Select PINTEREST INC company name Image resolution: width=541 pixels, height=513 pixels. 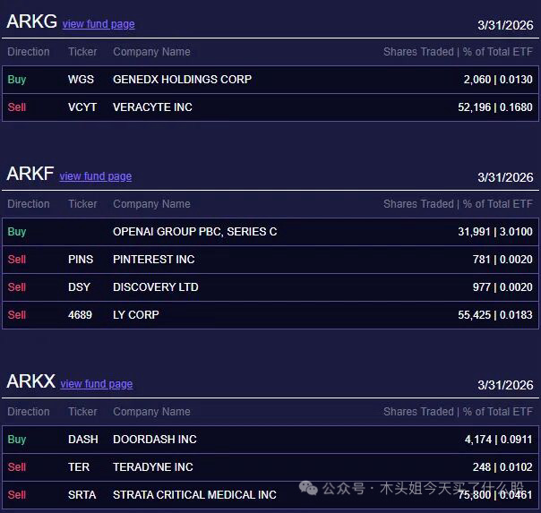coord(154,260)
